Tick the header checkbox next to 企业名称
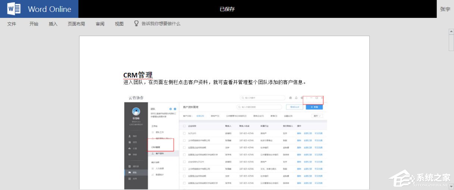Viewport: 454px width, 190px height. pyautogui.click(x=184, y=126)
